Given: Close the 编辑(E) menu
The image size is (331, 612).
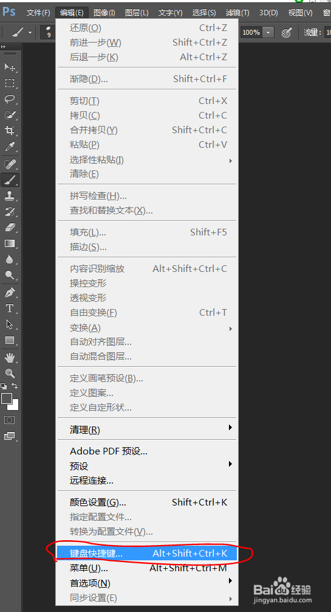Looking at the screenshot, I should (x=72, y=13).
